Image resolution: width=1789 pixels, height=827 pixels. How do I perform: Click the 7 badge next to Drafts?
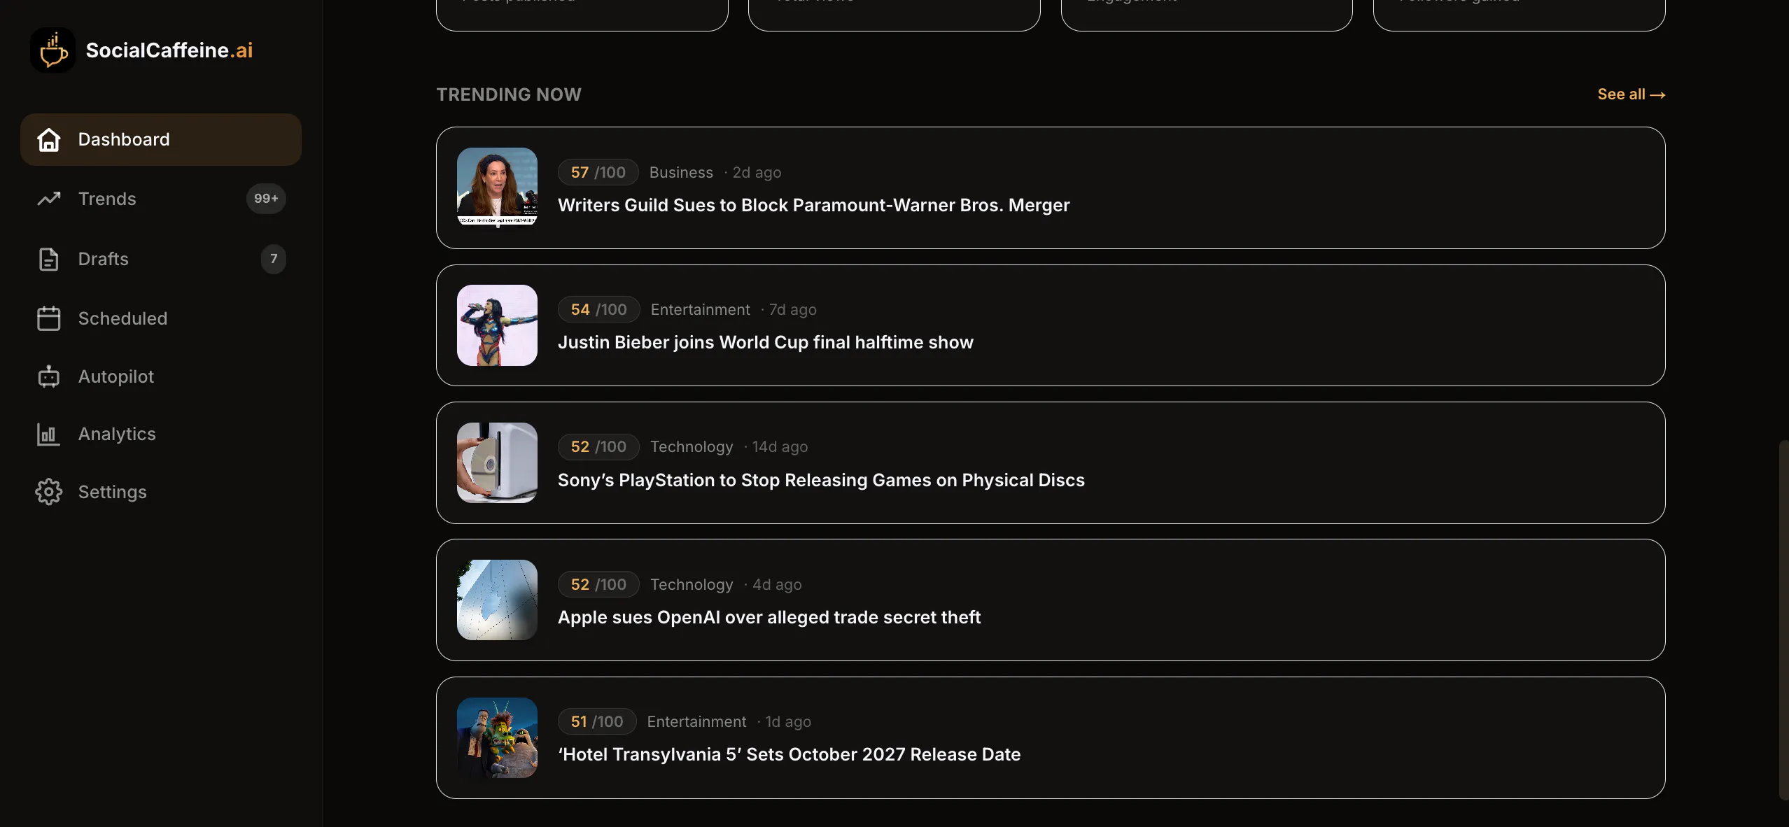click(x=274, y=259)
